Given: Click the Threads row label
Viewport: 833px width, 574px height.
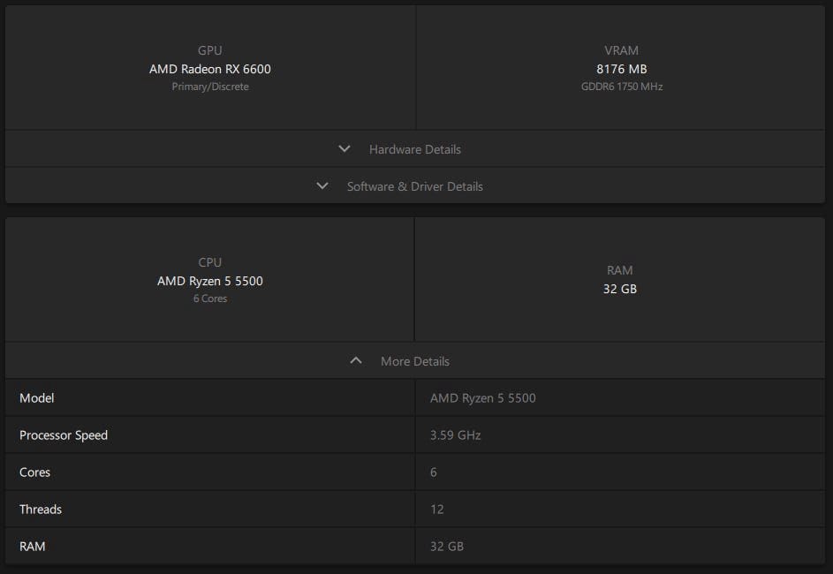Looking at the screenshot, I should click(x=41, y=510).
